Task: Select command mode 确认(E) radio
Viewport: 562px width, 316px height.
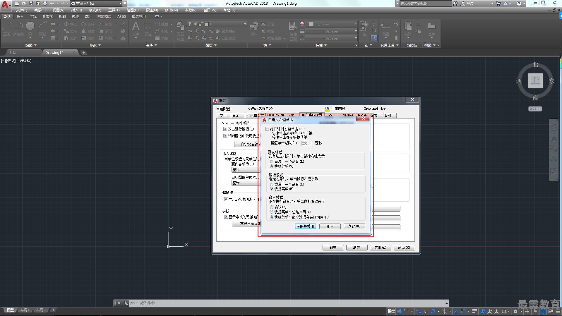Action: tap(272, 207)
